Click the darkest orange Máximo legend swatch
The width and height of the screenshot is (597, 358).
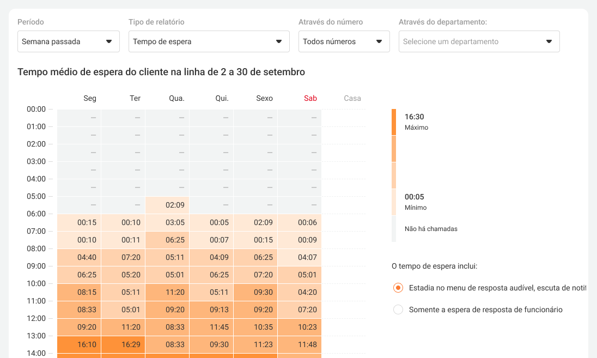[x=394, y=122]
